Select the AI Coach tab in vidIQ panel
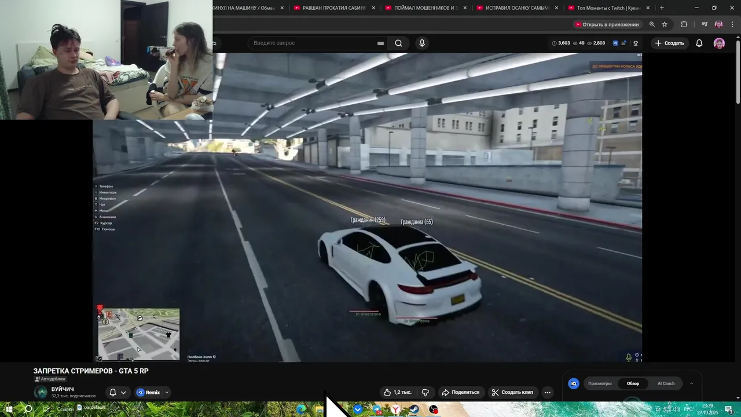The width and height of the screenshot is (741, 417). [666, 383]
